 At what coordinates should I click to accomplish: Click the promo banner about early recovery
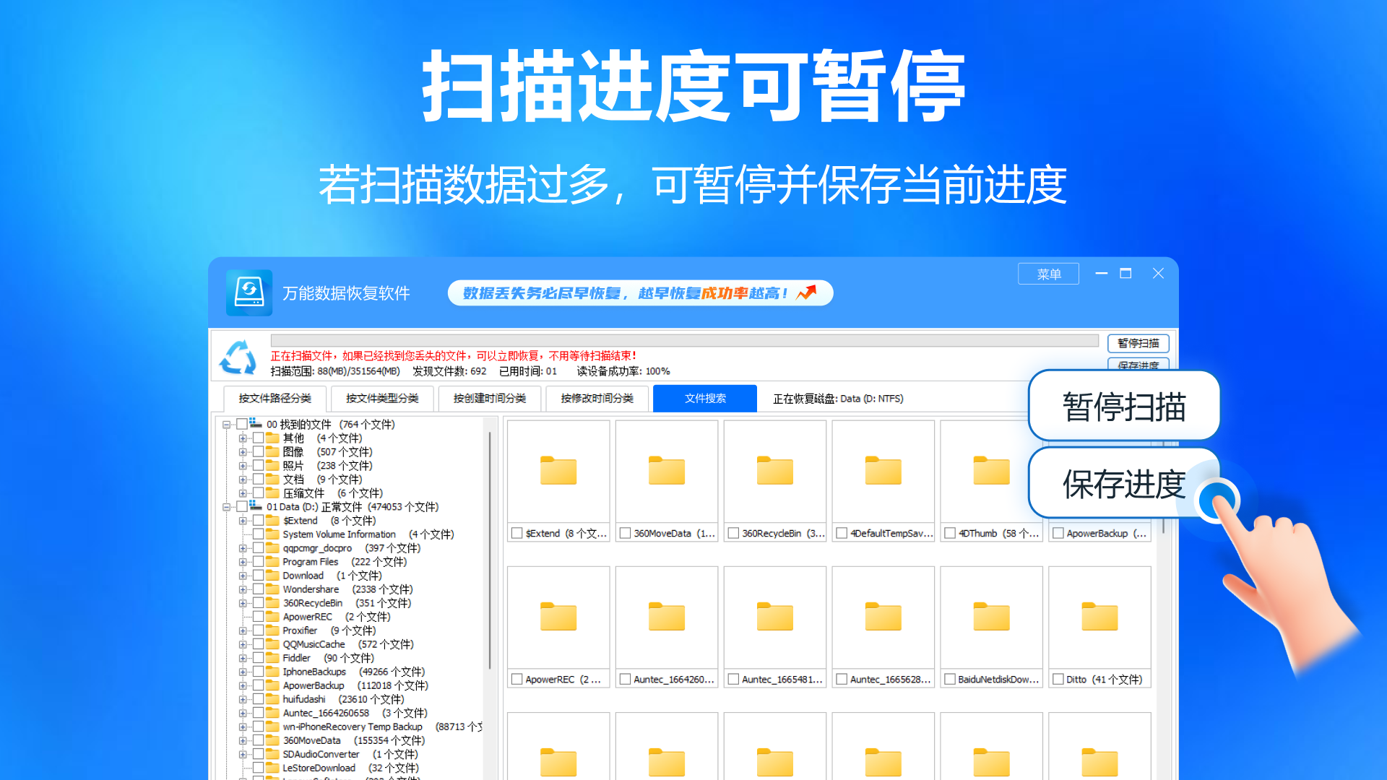[640, 292]
